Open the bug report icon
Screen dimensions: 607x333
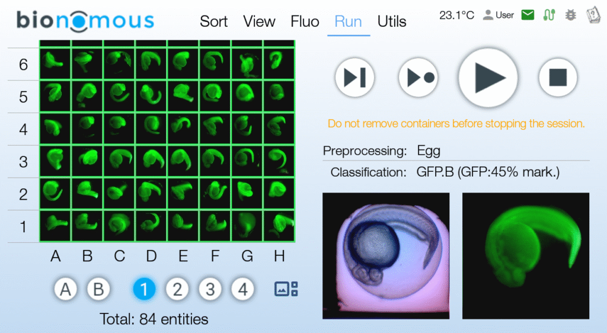click(x=570, y=15)
